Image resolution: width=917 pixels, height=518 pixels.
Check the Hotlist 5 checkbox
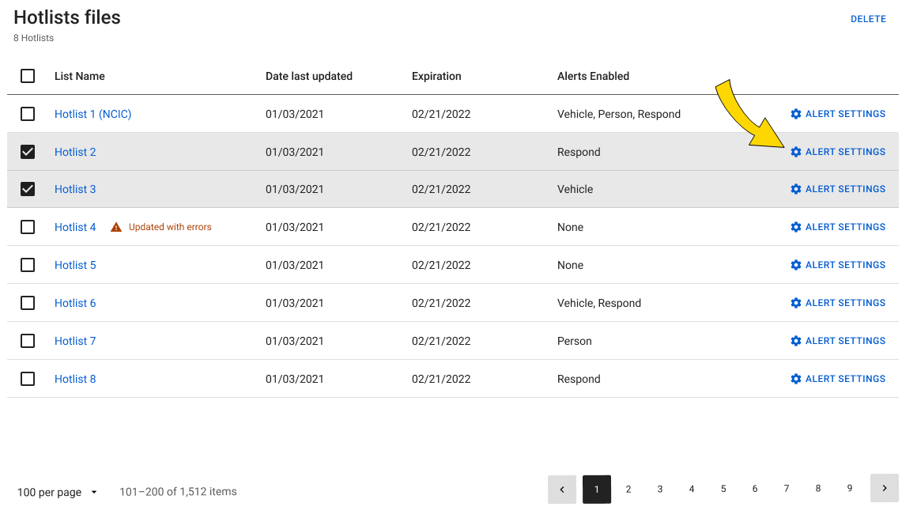[28, 265]
